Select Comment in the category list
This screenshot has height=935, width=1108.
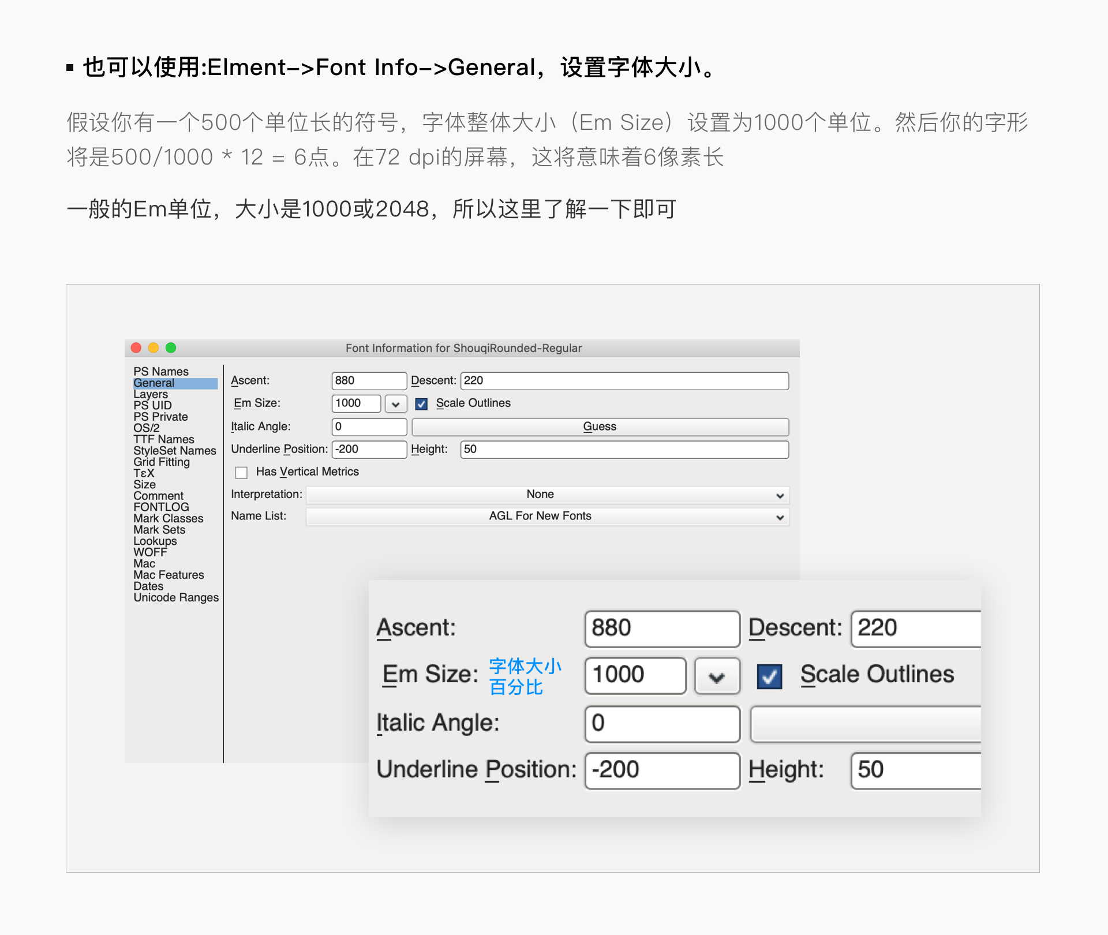pos(158,496)
